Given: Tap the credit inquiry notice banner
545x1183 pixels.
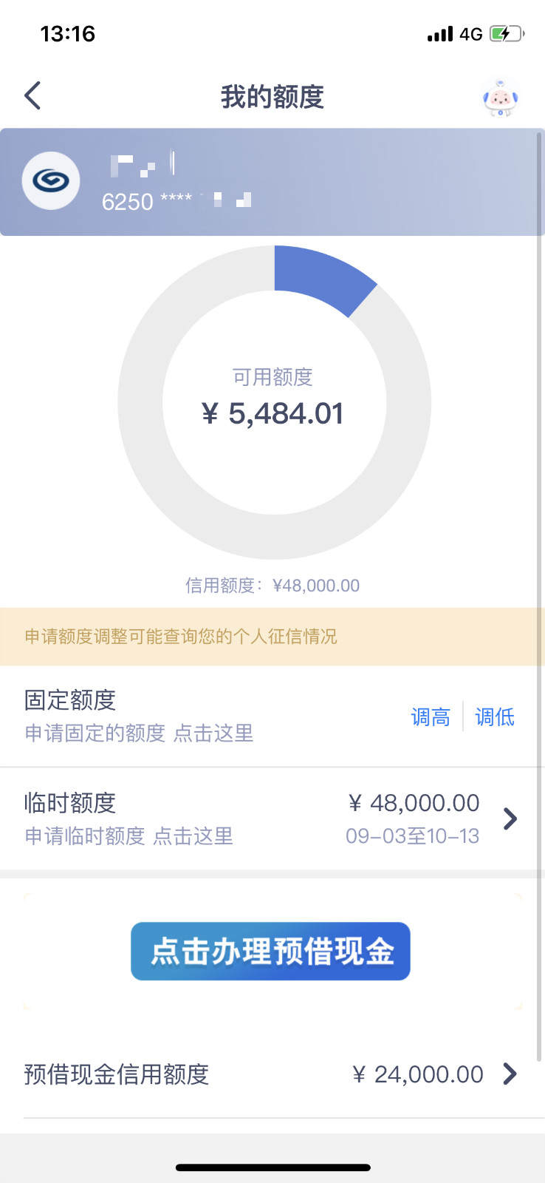Looking at the screenshot, I should pos(272,637).
